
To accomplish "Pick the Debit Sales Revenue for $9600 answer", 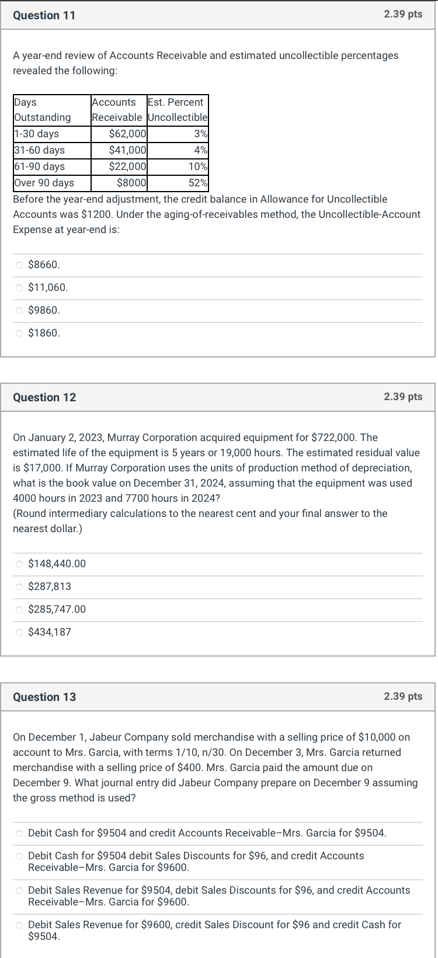I will tap(19, 925).
